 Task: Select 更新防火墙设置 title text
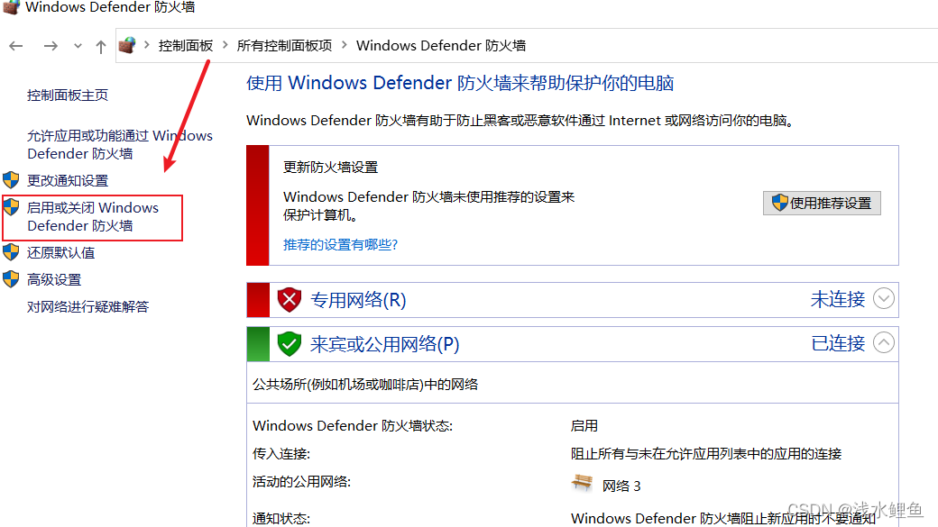click(x=330, y=167)
